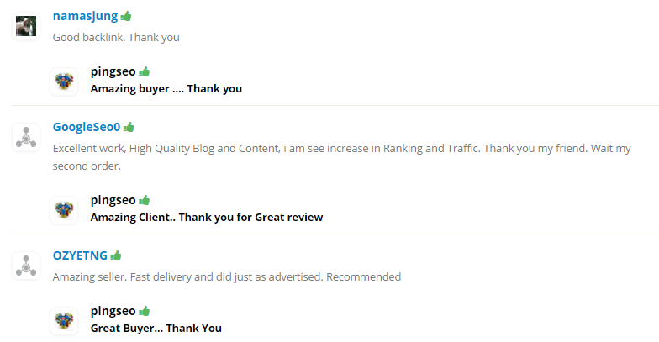The height and width of the screenshot is (342, 659).
Task: Click the 'Good backlink. Thank you' review text
Action: pos(116,37)
